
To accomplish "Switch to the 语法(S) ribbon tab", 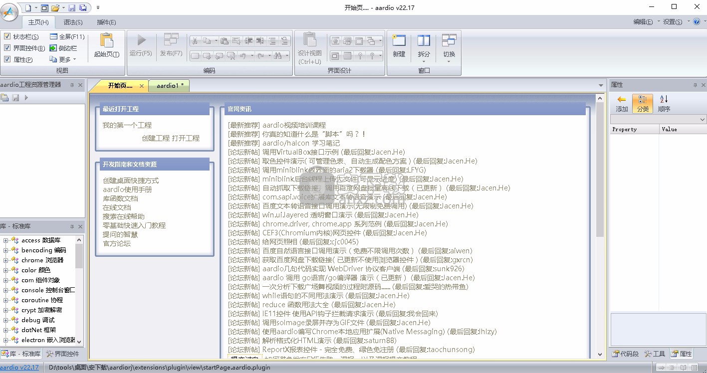I will 73,22.
